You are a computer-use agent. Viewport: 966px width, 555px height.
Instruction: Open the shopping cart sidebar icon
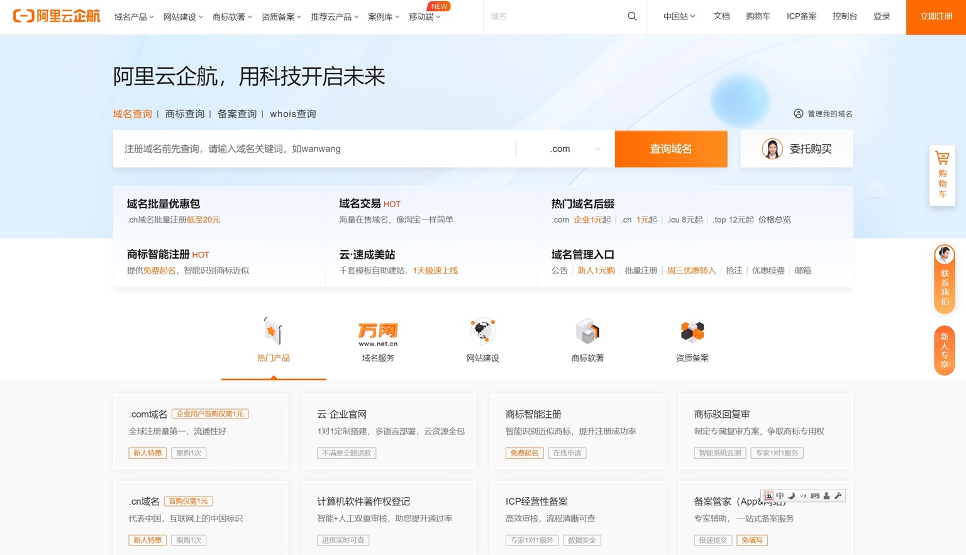(x=942, y=176)
